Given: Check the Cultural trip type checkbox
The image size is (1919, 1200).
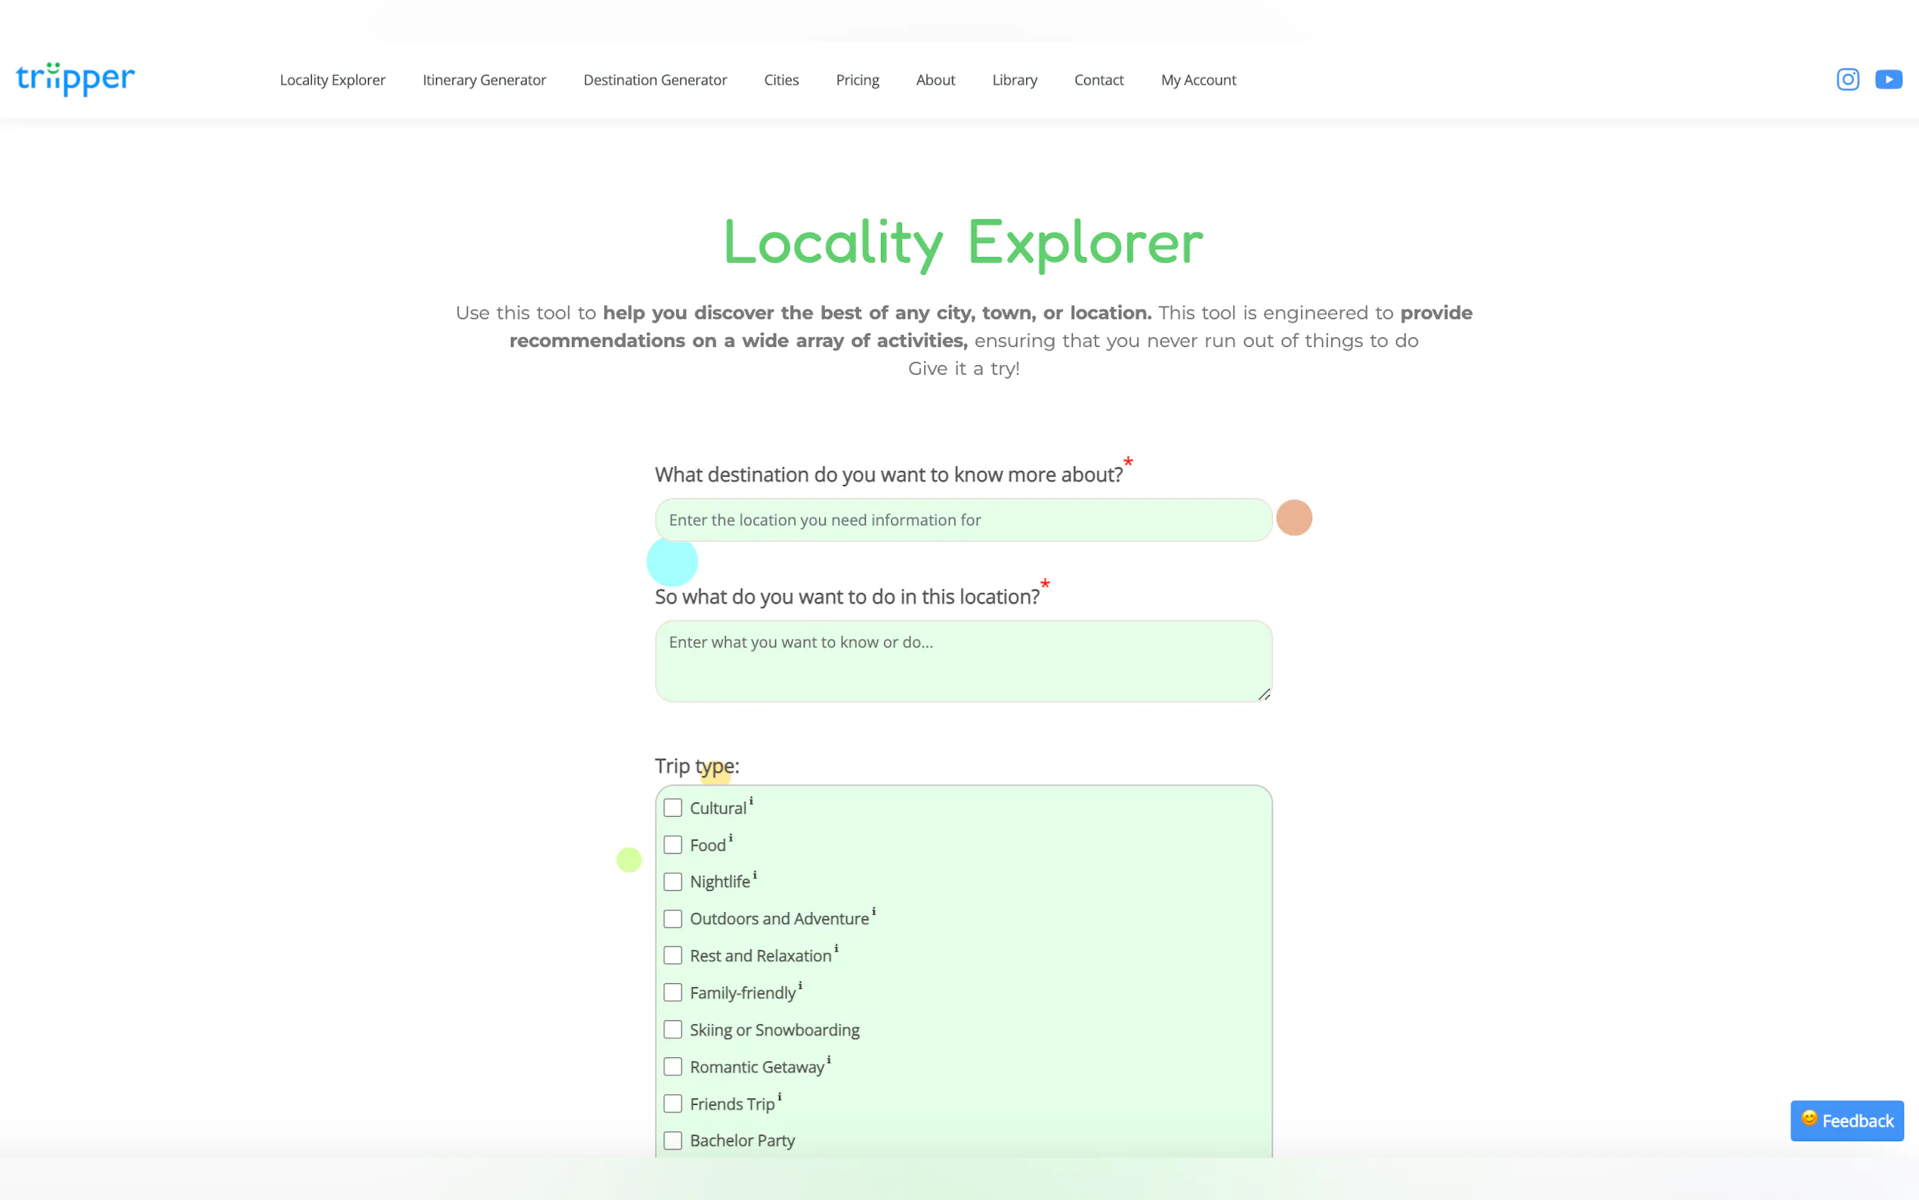Looking at the screenshot, I should pos(672,808).
